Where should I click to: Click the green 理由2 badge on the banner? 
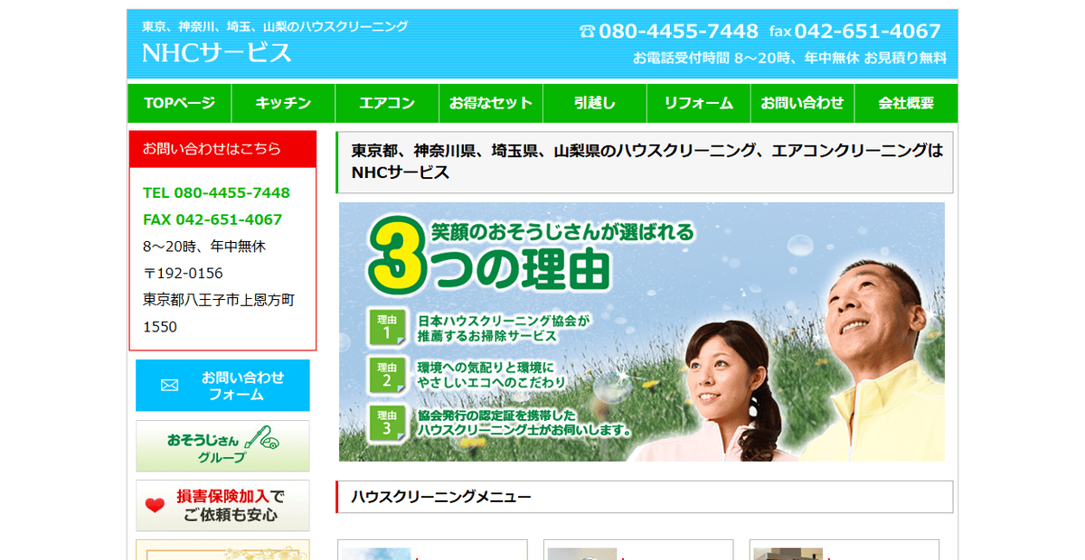(387, 374)
